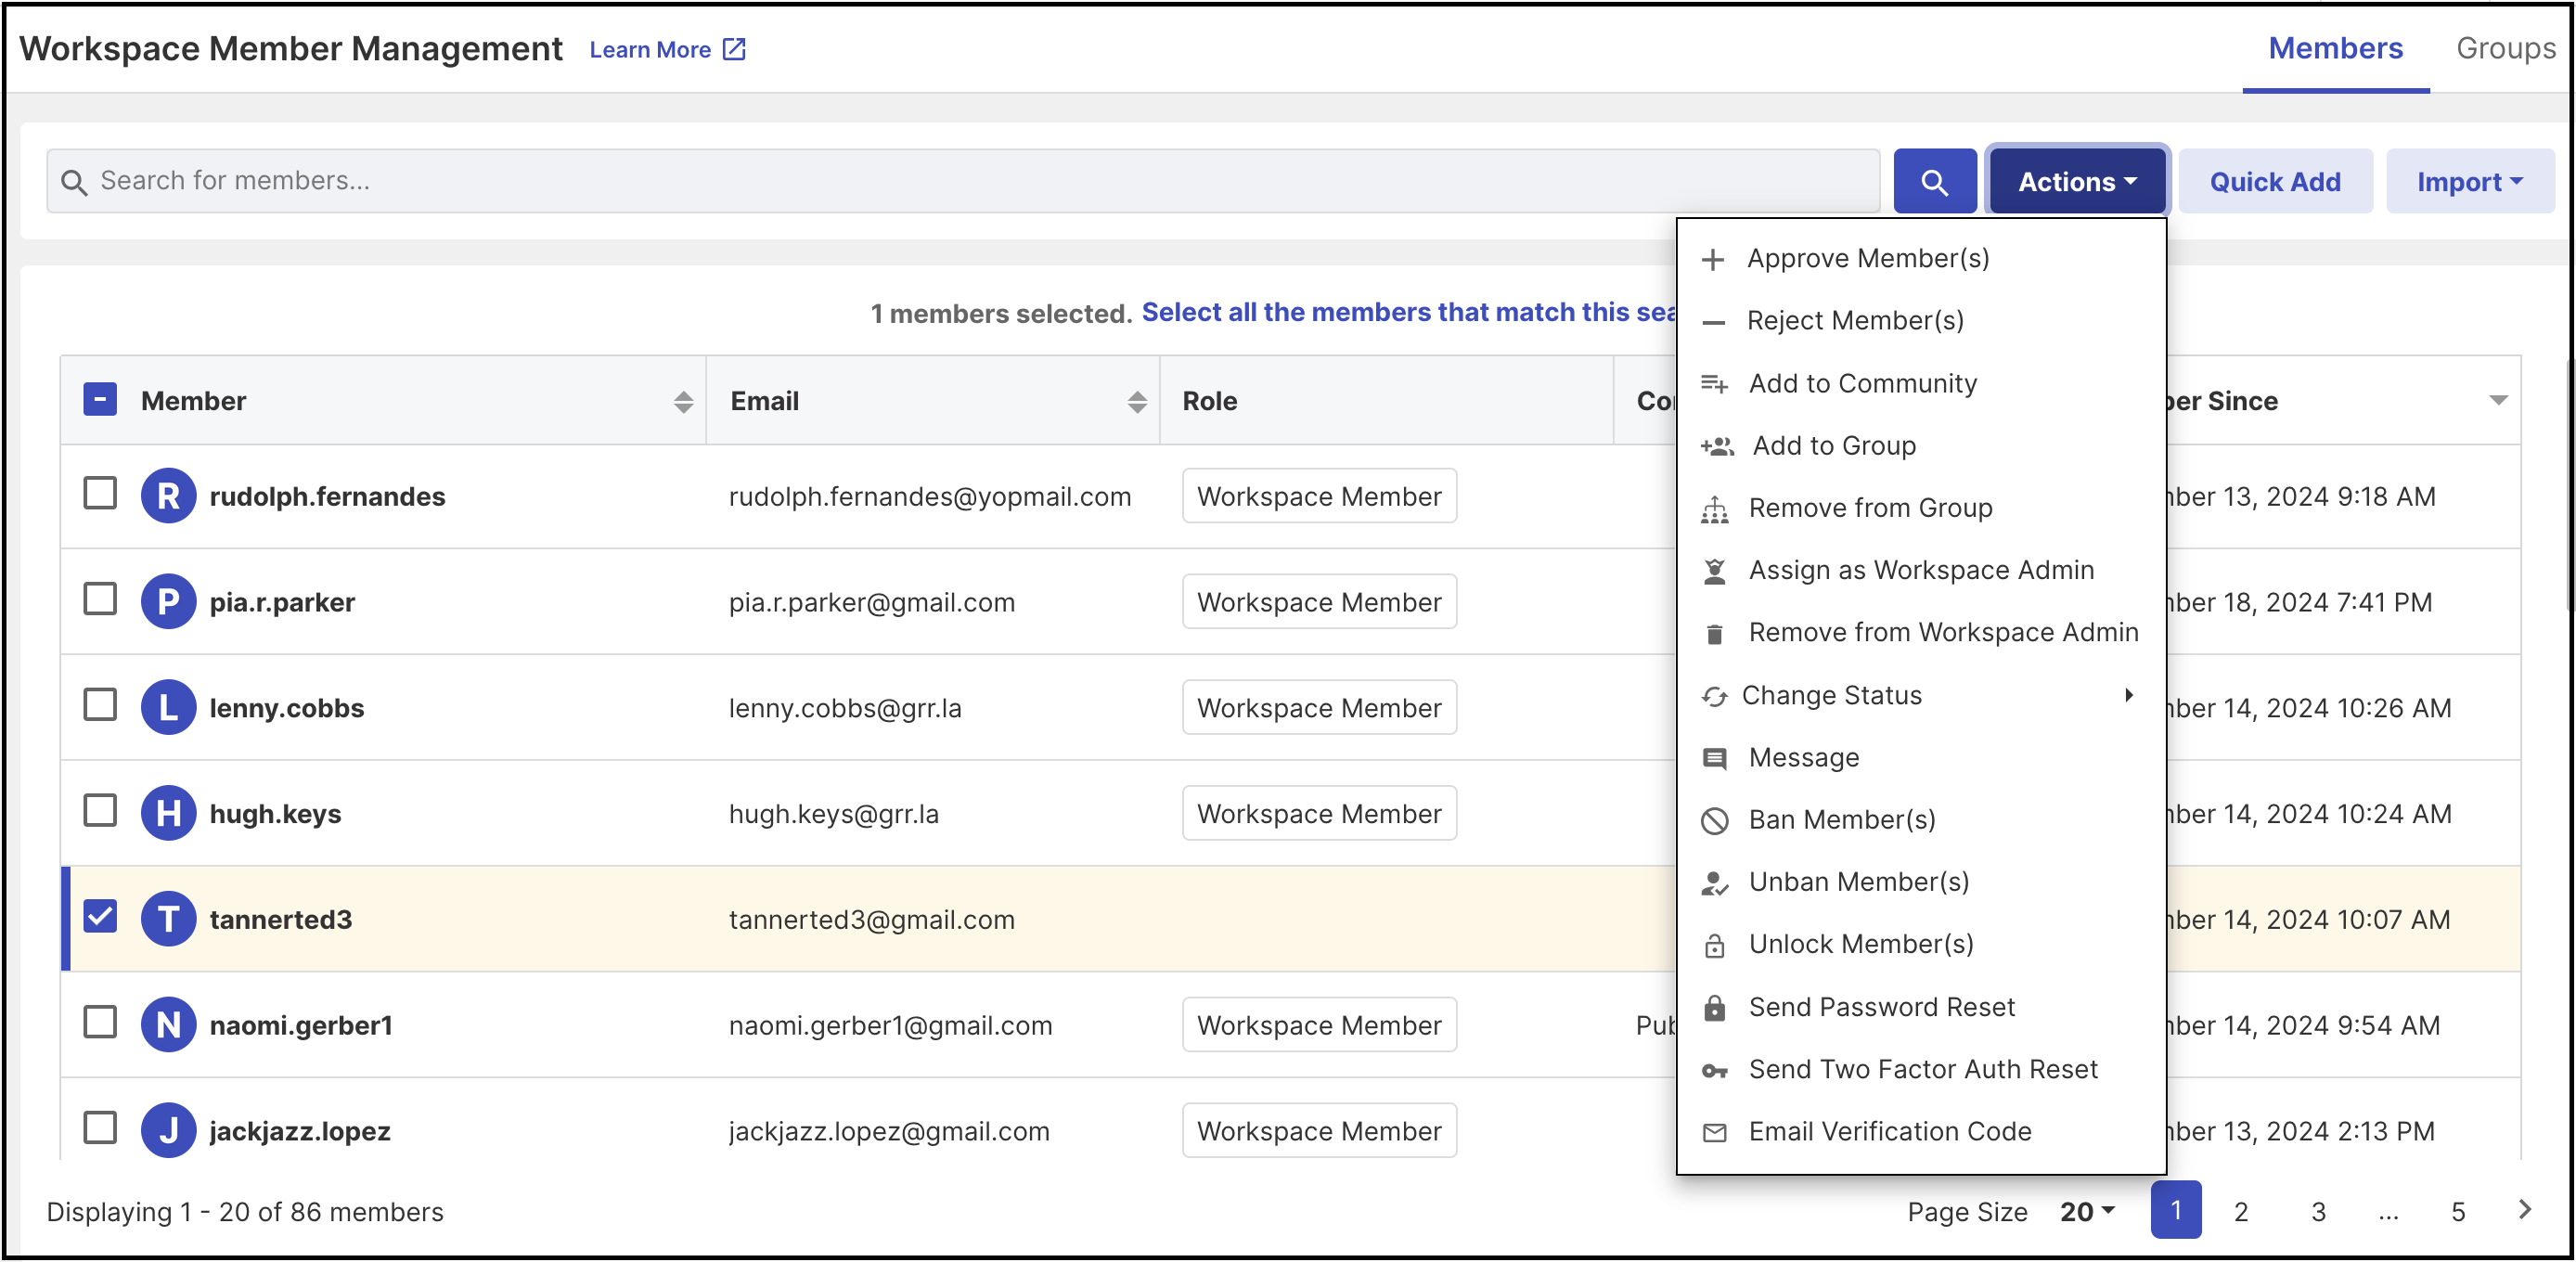Close the Actions dropdown button

[2077, 181]
